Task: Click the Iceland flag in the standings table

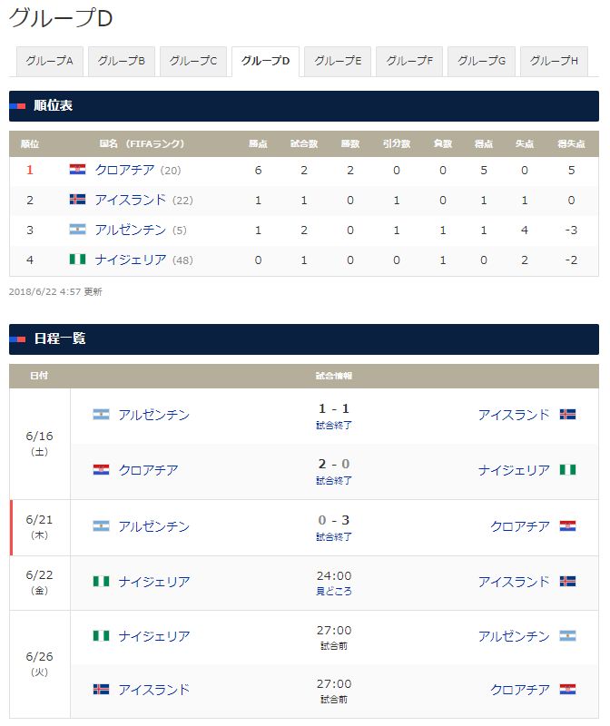Action: click(x=77, y=200)
